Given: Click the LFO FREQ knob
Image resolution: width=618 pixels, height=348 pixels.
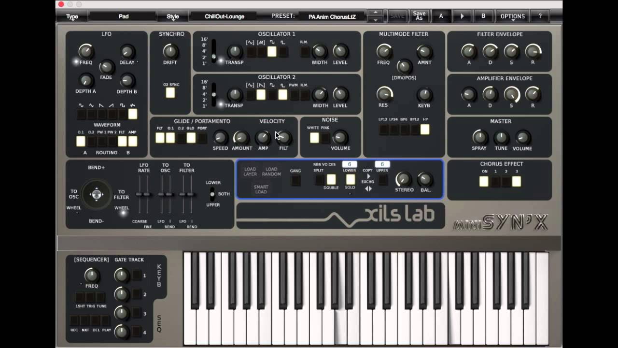Looking at the screenshot, I should pyautogui.click(x=86, y=51).
